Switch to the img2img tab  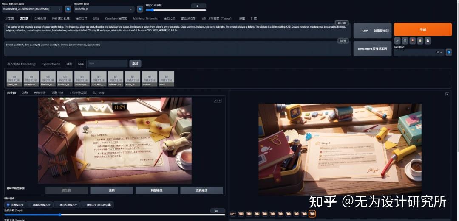point(24,18)
